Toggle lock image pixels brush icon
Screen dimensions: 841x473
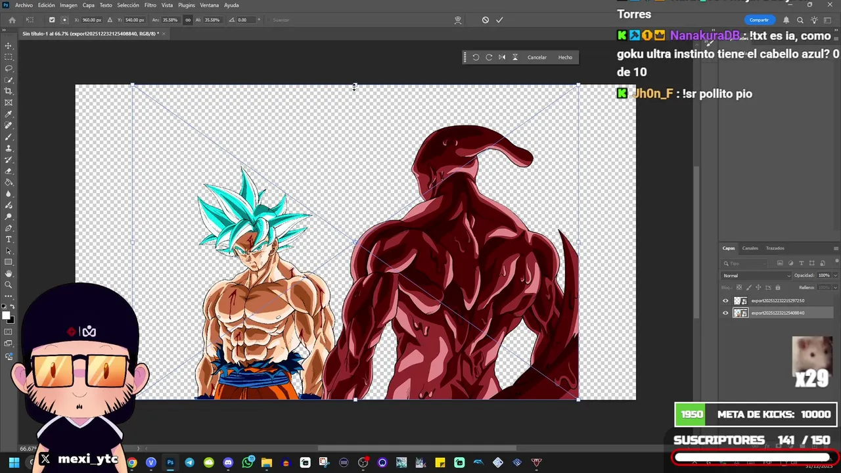748,287
